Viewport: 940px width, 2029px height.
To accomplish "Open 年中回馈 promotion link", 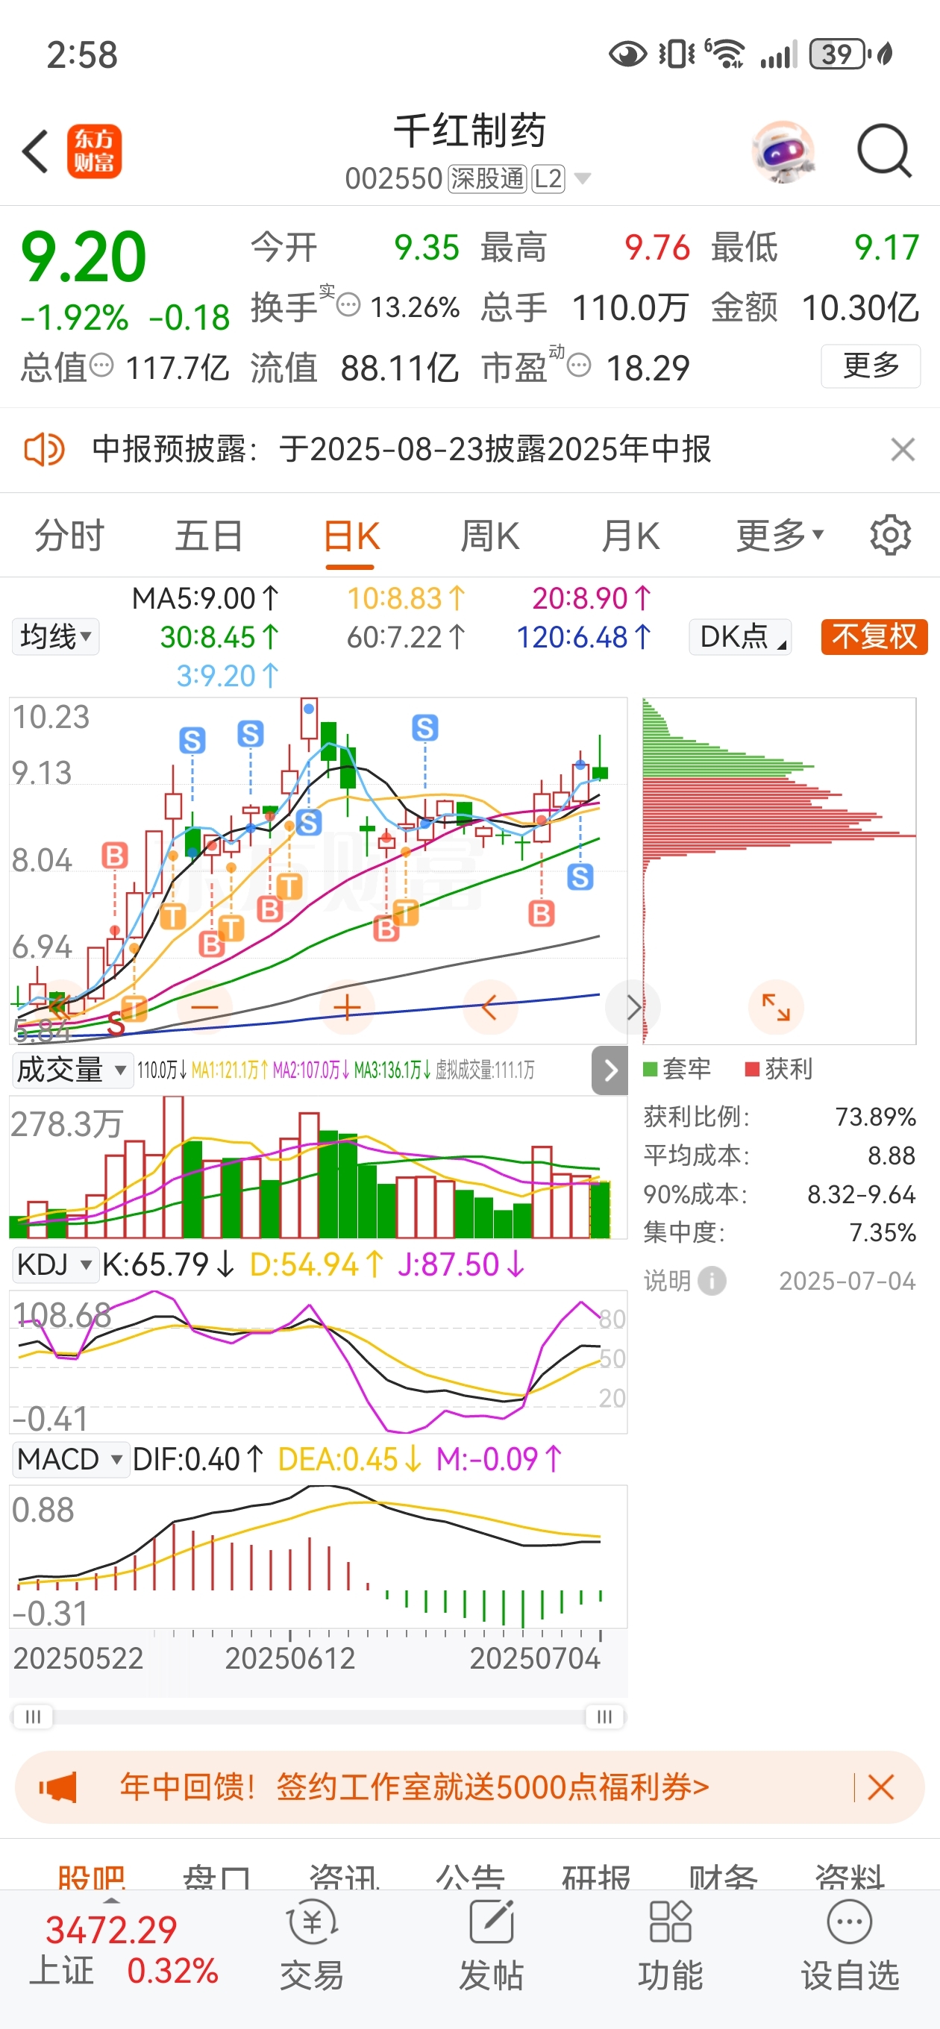I will point(415,1787).
